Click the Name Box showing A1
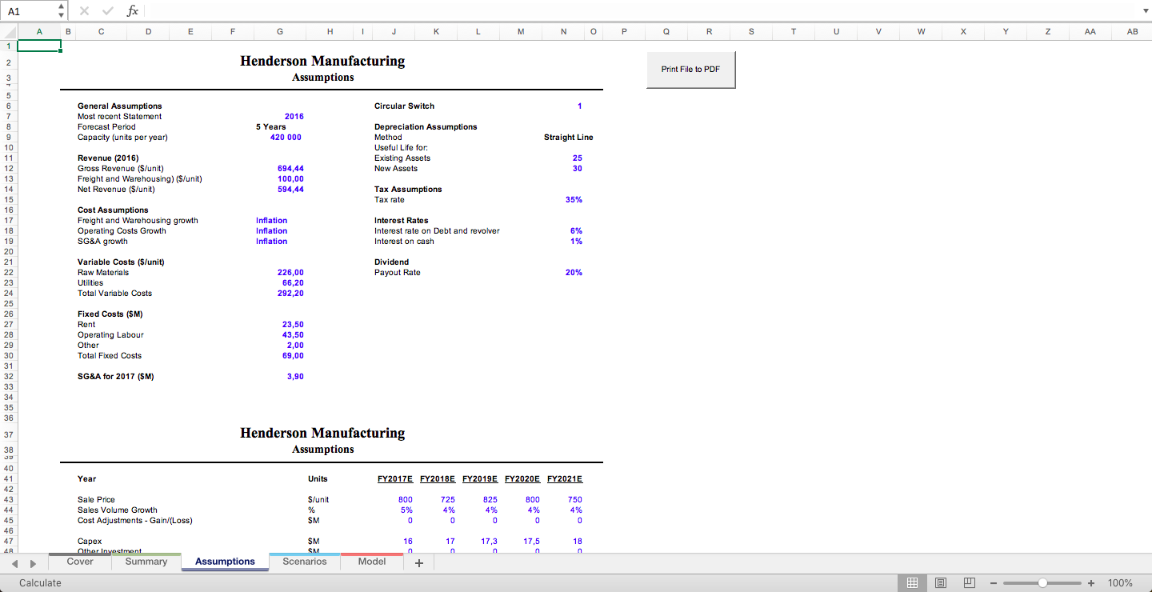Image resolution: width=1152 pixels, height=592 pixels. pos(29,11)
